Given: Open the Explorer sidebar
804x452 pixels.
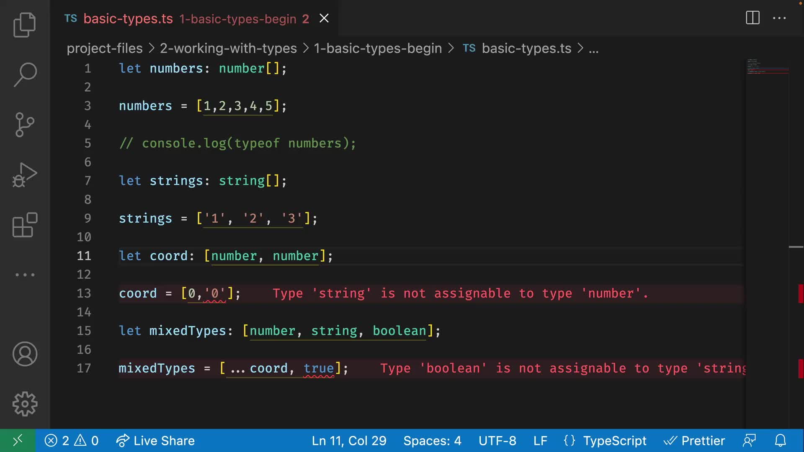Looking at the screenshot, I should coord(25,25).
